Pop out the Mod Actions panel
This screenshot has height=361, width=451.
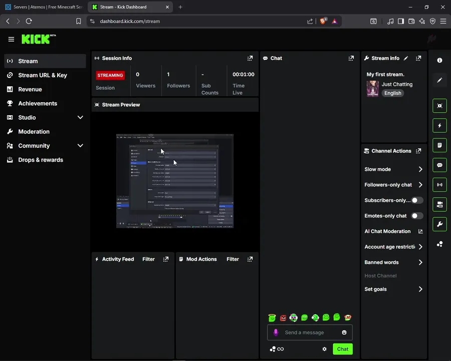click(x=250, y=259)
